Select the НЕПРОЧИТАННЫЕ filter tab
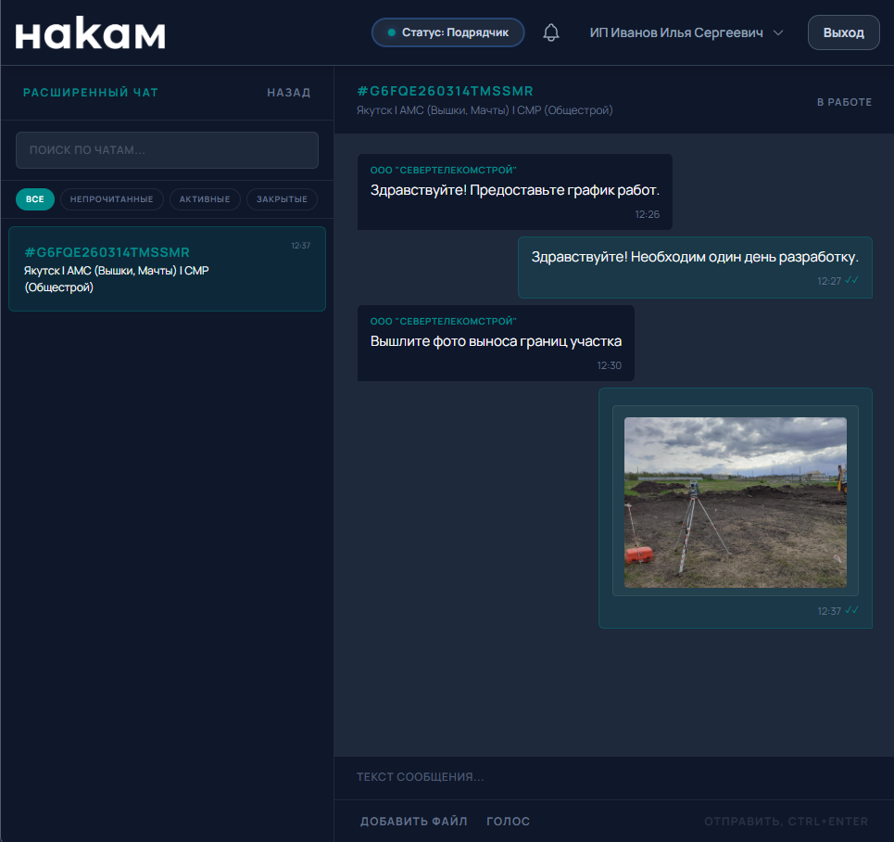Viewport: 894px width, 842px height. tap(112, 199)
